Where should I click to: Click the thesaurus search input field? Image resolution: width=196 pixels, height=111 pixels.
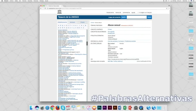pyautogui.click(x=137, y=17)
